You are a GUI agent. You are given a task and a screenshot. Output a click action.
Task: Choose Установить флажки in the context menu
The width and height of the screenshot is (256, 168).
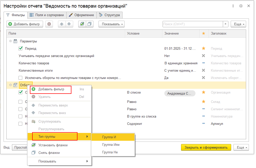point(53,145)
